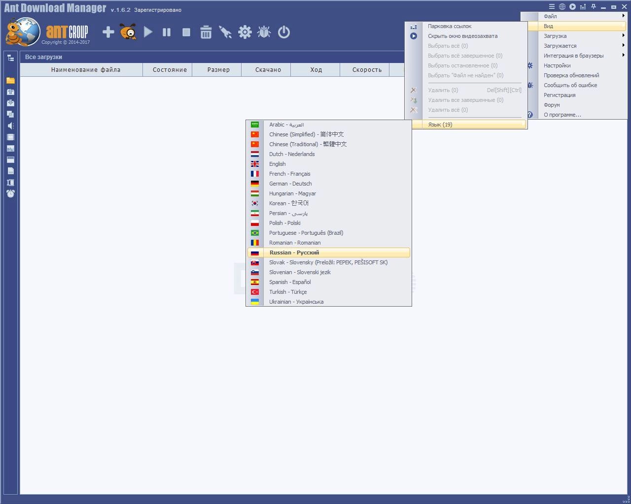The width and height of the screenshot is (631, 504).
Task: Select the video film category icon
Action: (10, 137)
